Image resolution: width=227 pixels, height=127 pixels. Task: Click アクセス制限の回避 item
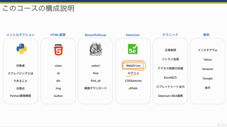coord(170,68)
